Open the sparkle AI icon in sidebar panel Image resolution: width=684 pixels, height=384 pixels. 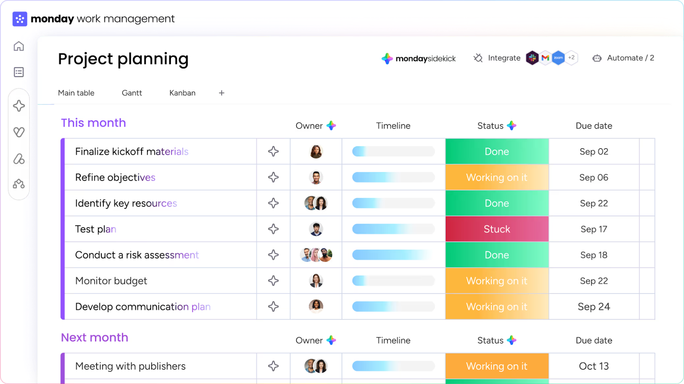pyautogui.click(x=19, y=106)
